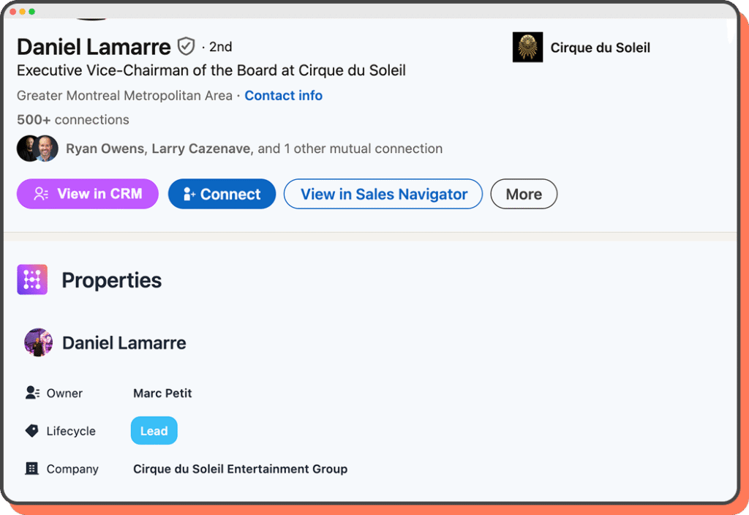This screenshot has height=515, width=749.
Task: Open the Cirque du Soleil company name link
Action: (600, 48)
